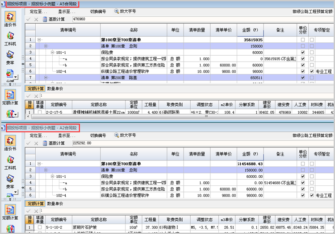Collapse root node of row 1 in A2合同段

[x=39, y=164]
